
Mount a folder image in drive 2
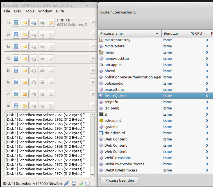pos(25,35)
